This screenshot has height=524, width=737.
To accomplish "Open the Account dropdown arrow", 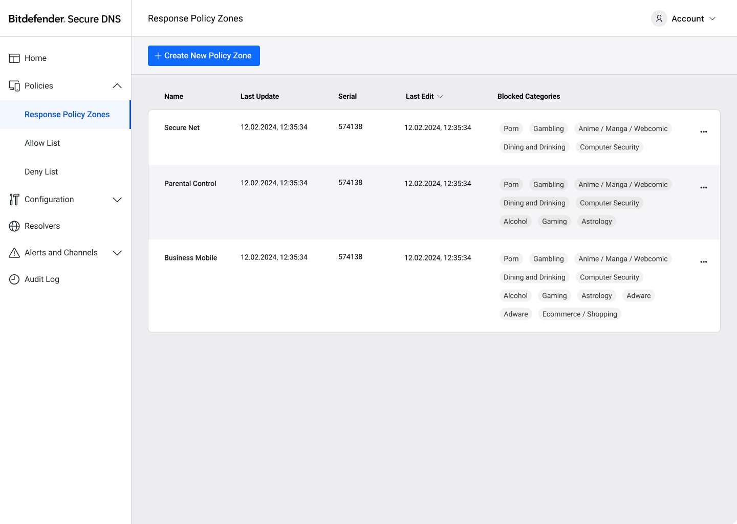I will pos(712,18).
